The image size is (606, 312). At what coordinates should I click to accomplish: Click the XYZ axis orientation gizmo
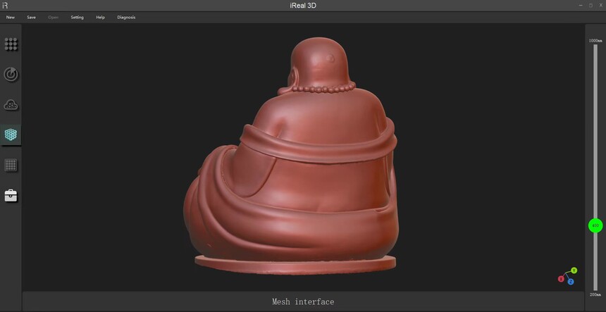568,276
